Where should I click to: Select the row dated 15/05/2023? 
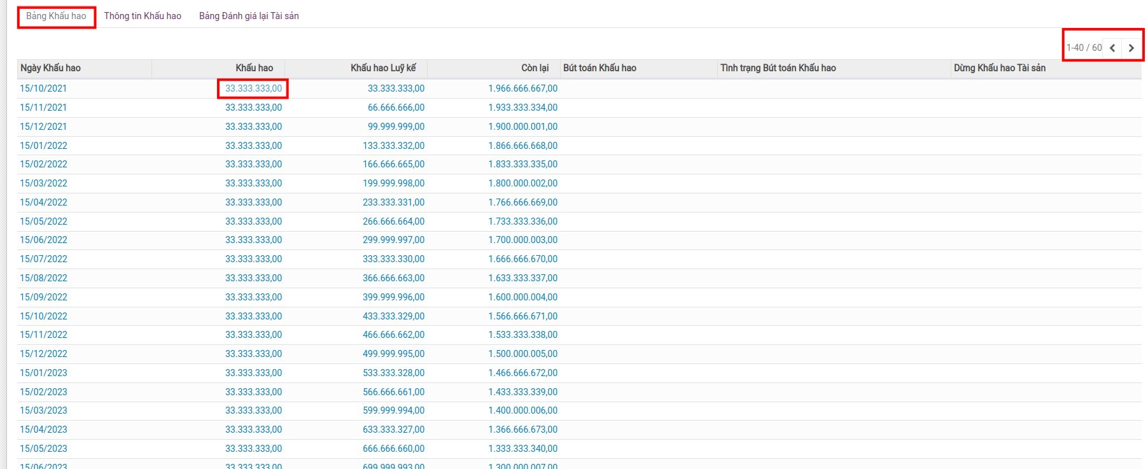pos(43,449)
